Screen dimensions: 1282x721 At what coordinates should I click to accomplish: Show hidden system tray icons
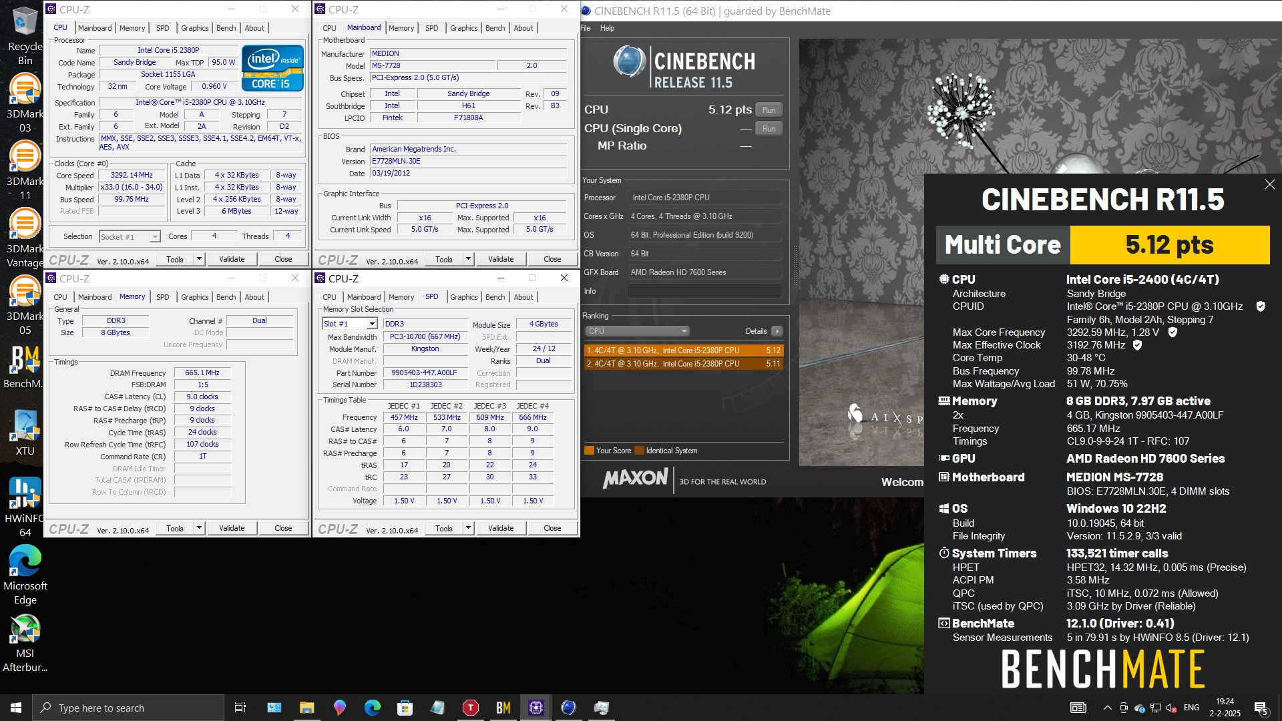tap(1107, 708)
